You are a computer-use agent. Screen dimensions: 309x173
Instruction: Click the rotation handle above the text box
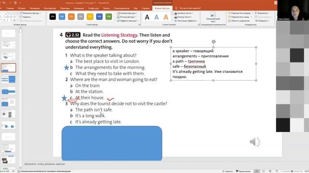pos(213,42)
